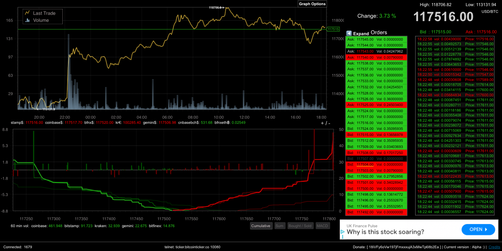Screen dimensions: 502x251
Task: Click the ad info triangle icon
Action: pyautogui.click(x=343, y=232)
